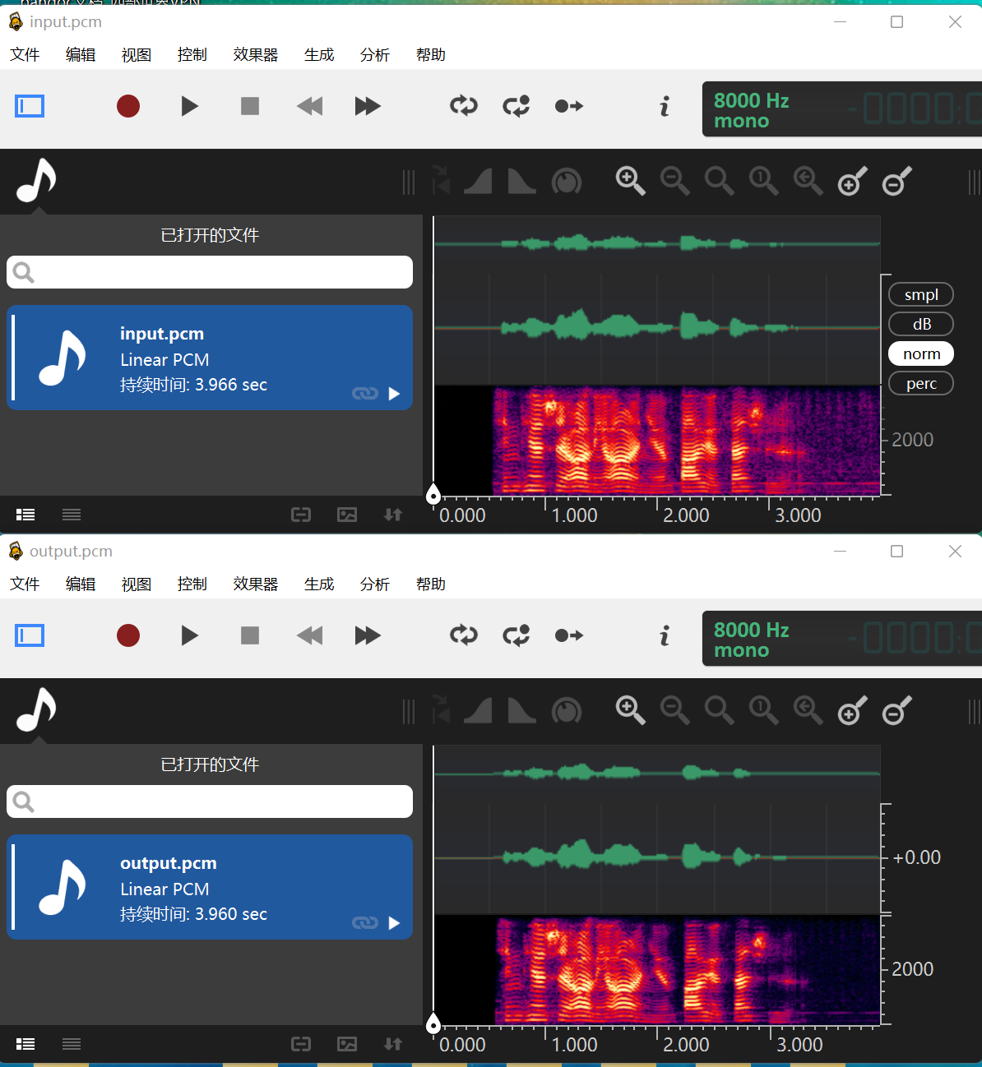Zoom out waveform in input.pcm window
Viewport: 982px width, 1067px height.
tap(675, 181)
